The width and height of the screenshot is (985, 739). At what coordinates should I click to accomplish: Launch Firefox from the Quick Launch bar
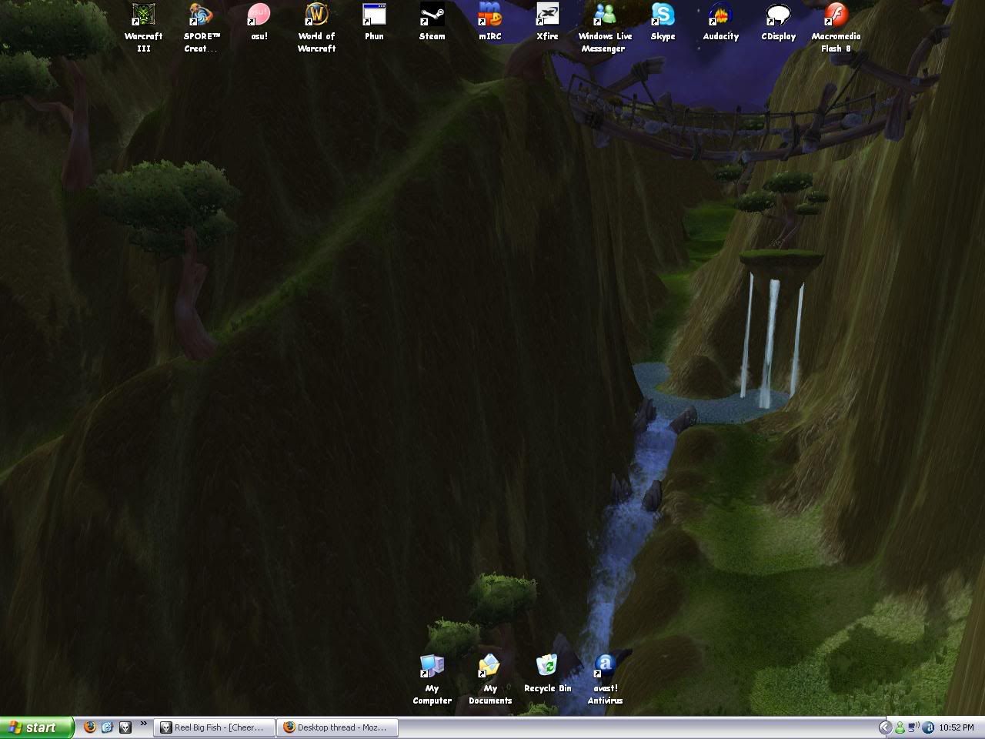[90, 727]
